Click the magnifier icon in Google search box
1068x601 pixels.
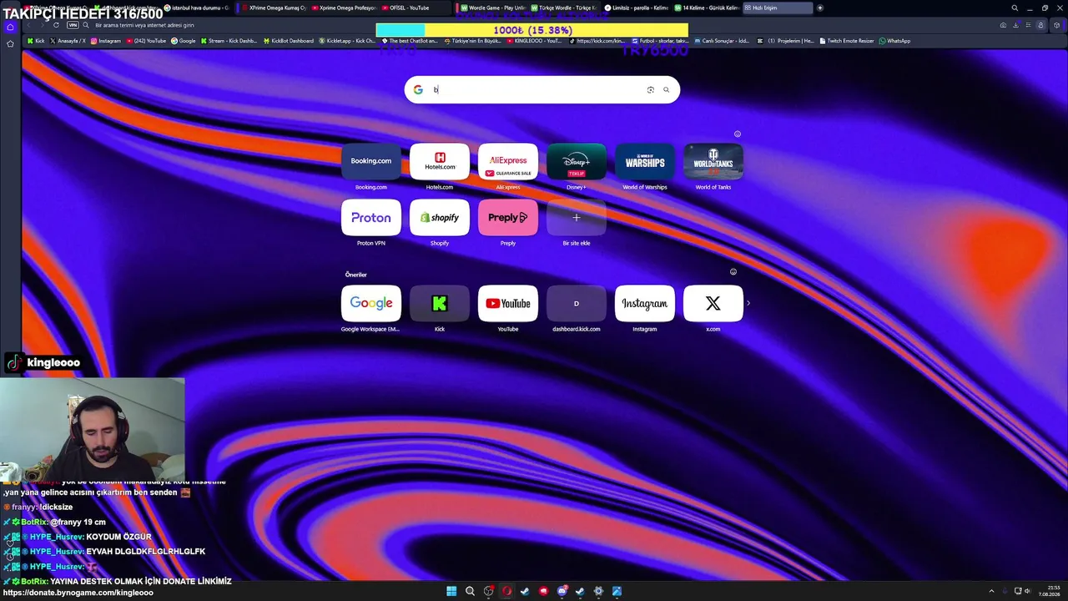point(666,89)
